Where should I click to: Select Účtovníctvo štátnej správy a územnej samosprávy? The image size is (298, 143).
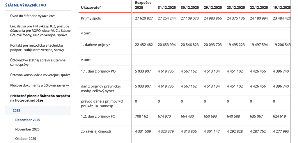[38, 62]
